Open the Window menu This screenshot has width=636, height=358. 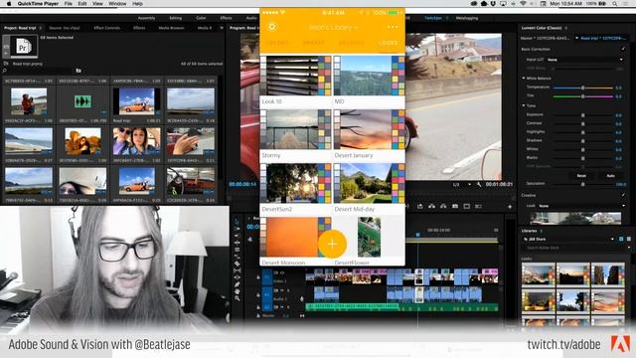(117, 4)
